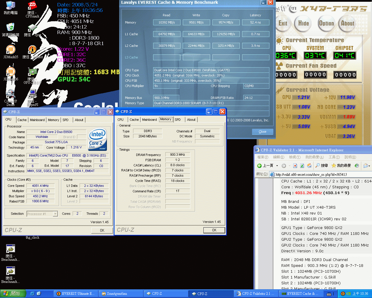372x298 pixels.
Task: Open the 3DMark06 desktop icon
Action: coord(10,72)
